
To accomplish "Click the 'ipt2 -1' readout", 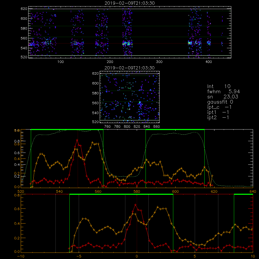I will [218, 117].
